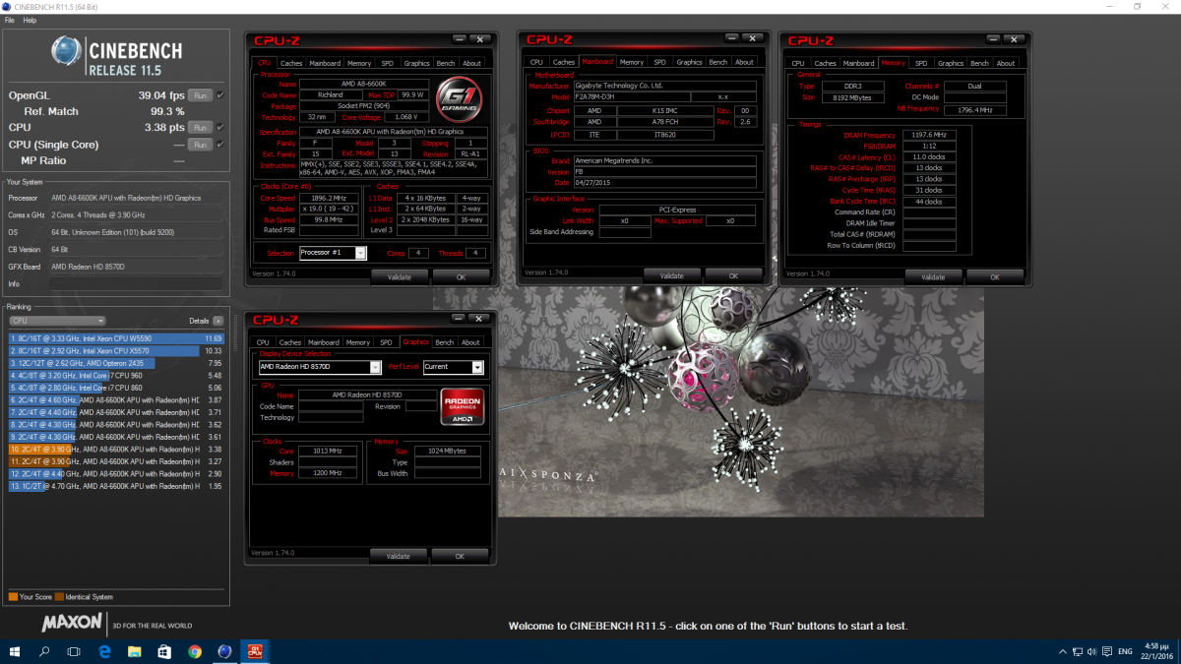Viewport: 1181px width, 664px height.
Task: Open SPD tab in Mainboard window
Action: click(659, 62)
